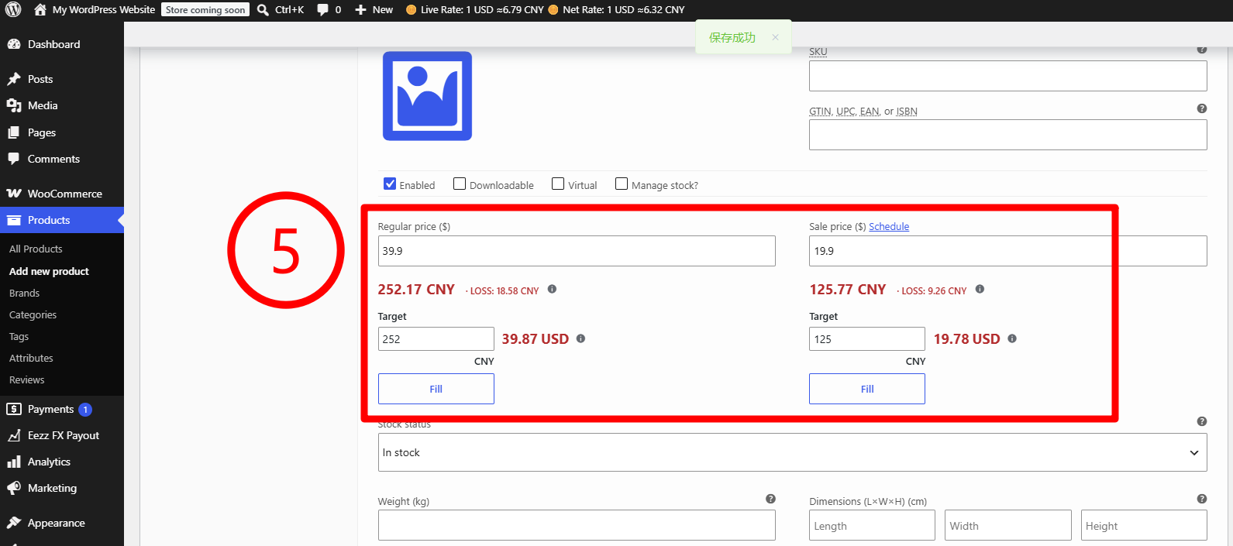The height and width of the screenshot is (546, 1233).
Task: Click the Width dimension field
Action: pyautogui.click(x=1008, y=525)
